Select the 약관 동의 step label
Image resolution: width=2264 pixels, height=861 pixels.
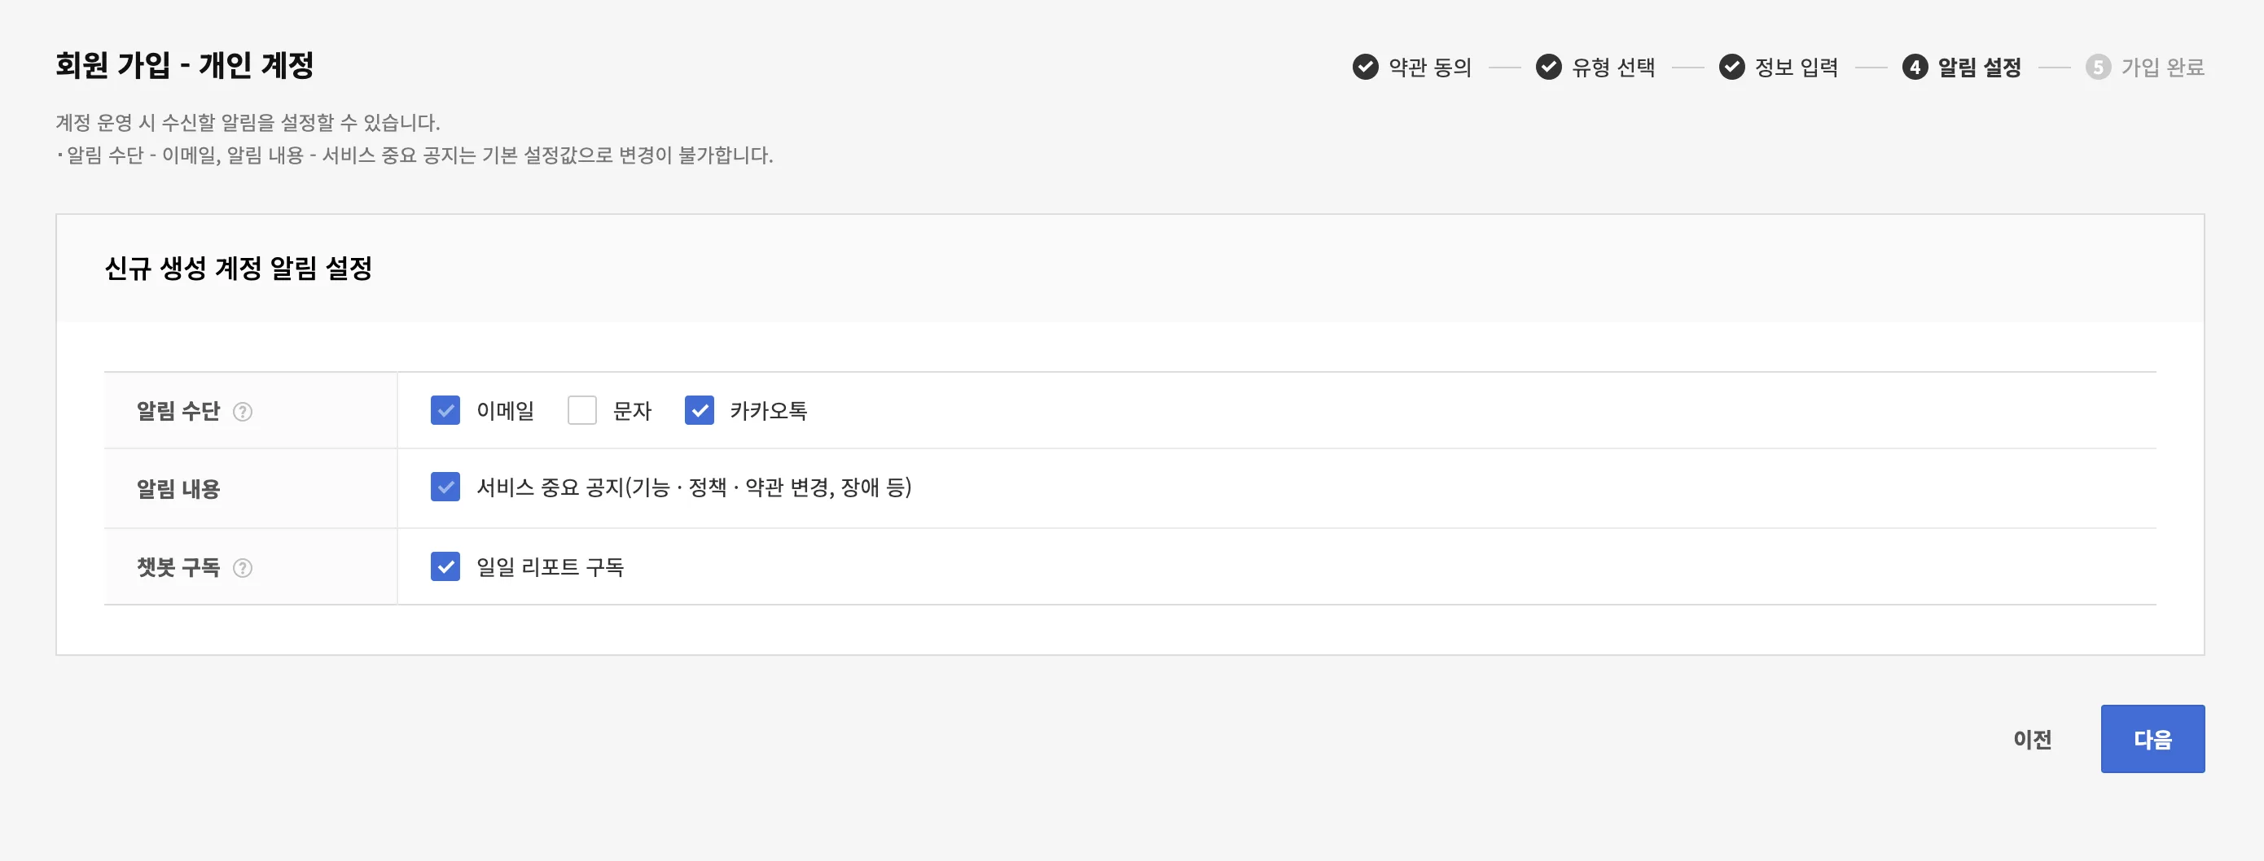1430,67
